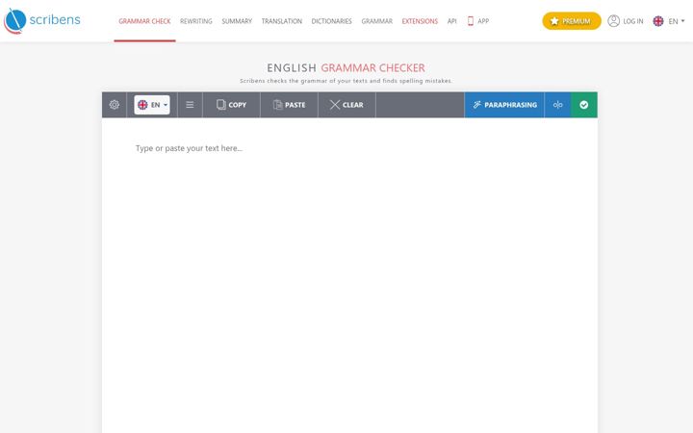The height and width of the screenshot is (433, 693).
Task: Clear the editor with the Clear button
Action: point(346,105)
